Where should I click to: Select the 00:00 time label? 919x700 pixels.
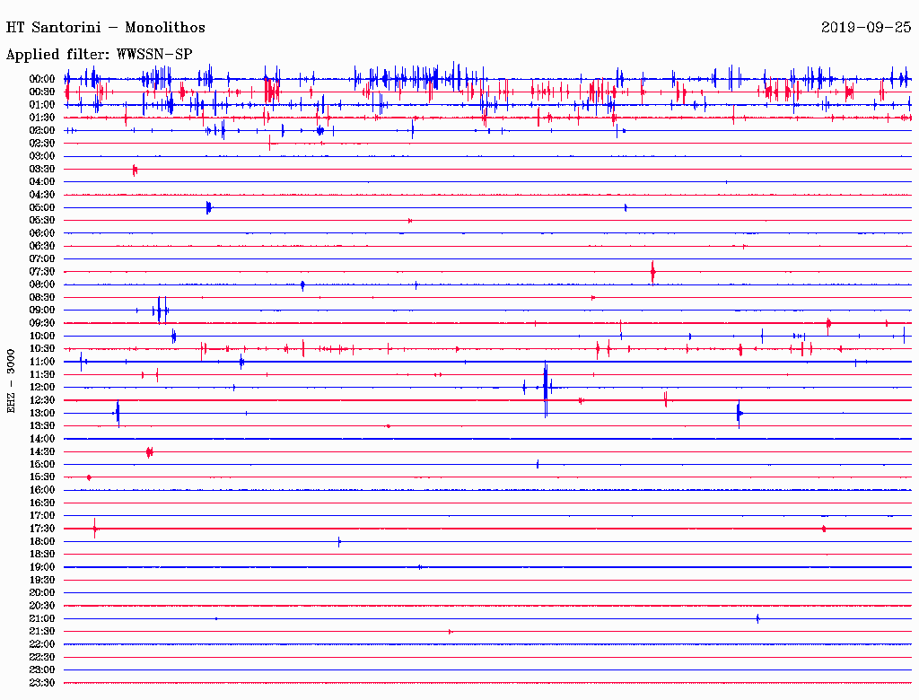[x=42, y=79]
